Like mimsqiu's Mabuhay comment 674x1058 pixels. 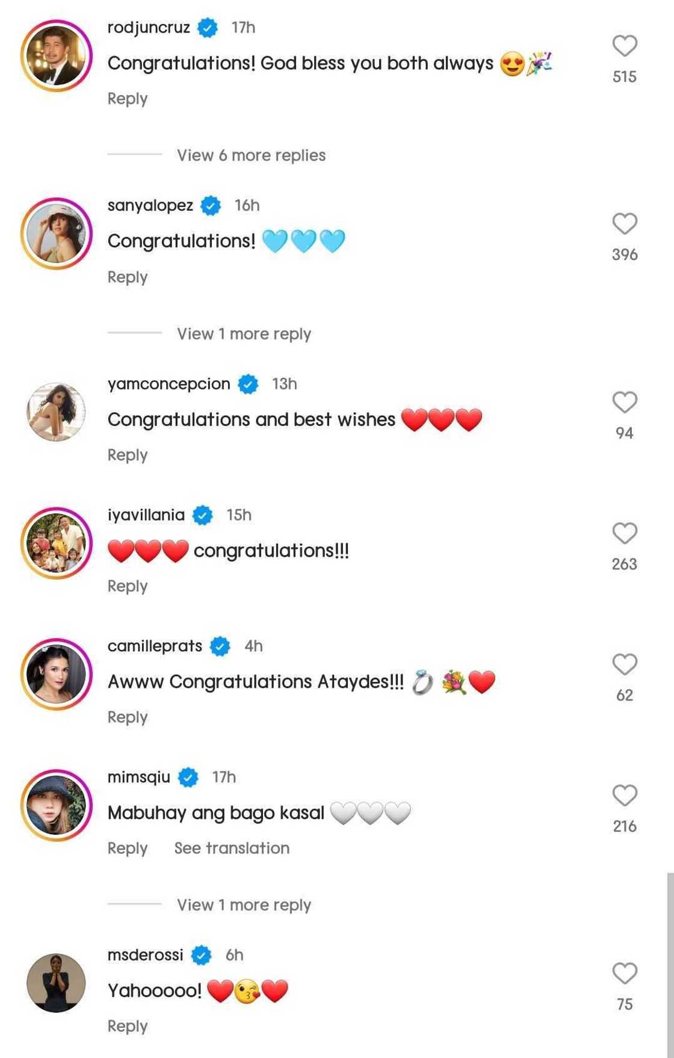tap(625, 796)
